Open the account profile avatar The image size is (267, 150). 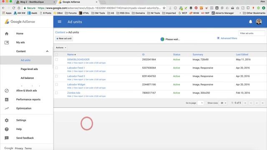[x=259, y=22]
